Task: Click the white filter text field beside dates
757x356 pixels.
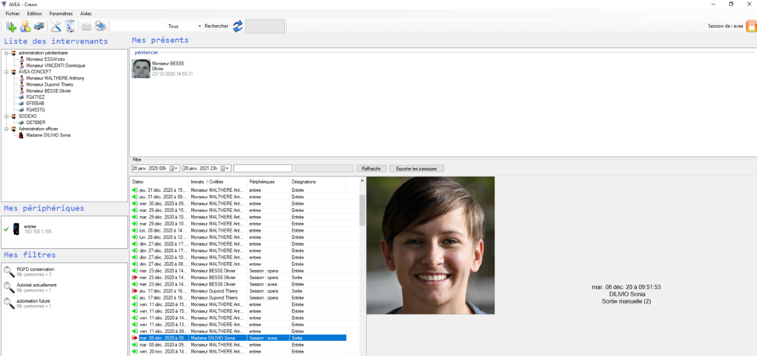Action: click(x=263, y=169)
